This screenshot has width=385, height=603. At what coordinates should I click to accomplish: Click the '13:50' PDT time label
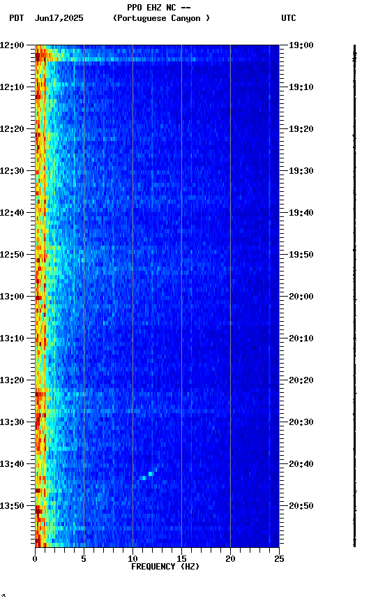coord(12,507)
